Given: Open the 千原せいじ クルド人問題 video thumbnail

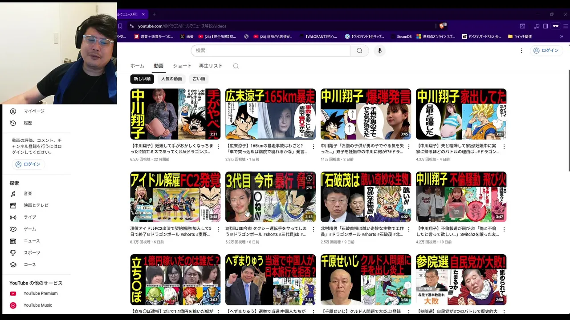Looking at the screenshot, I should [x=366, y=280].
